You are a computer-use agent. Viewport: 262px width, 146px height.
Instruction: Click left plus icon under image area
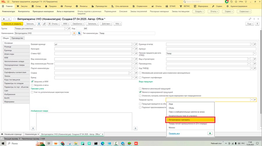click(x=33, y=128)
